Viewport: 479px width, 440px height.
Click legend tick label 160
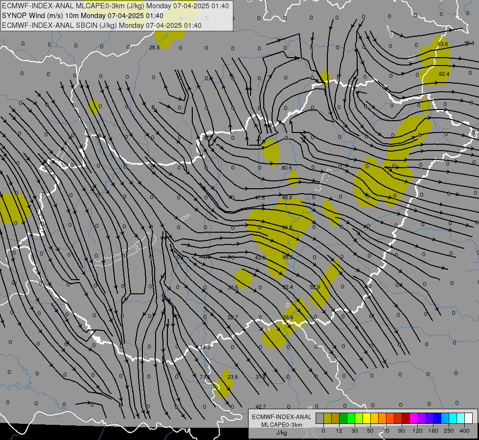tap(433, 431)
